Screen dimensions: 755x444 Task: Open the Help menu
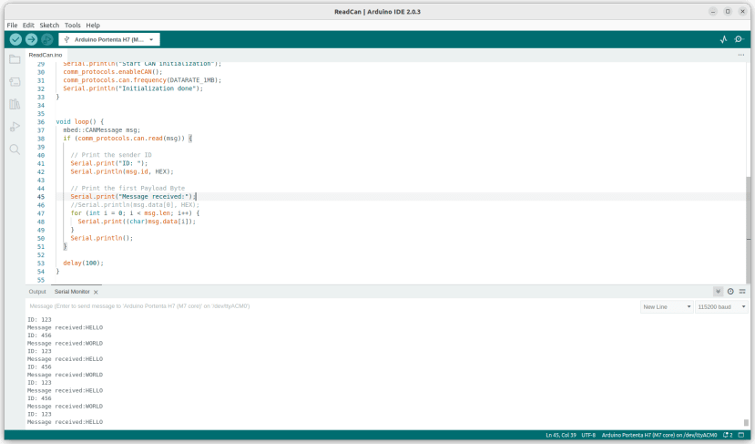coord(93,25)
